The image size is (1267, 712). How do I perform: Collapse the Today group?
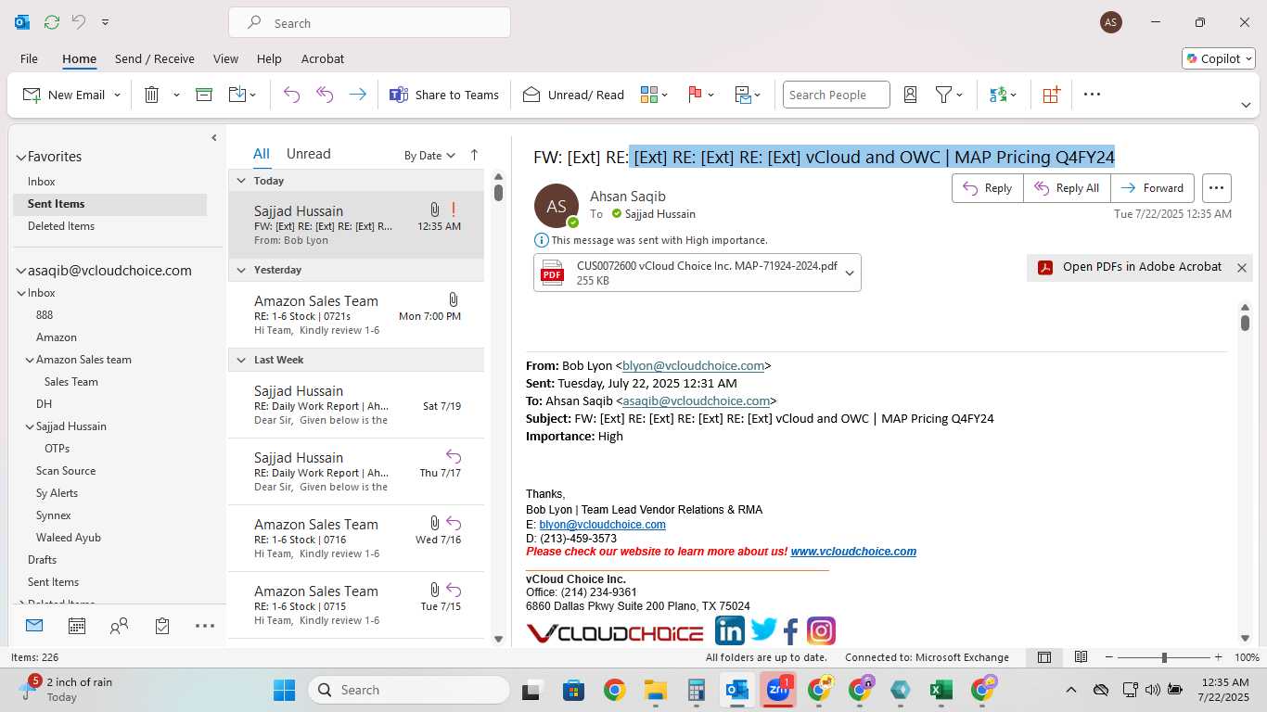coord(241,181)
